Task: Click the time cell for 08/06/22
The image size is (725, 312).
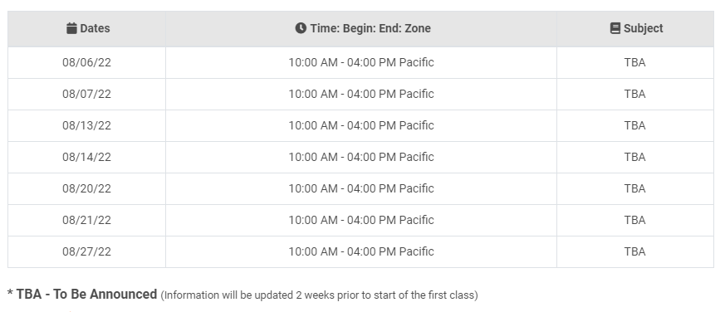Action: (x=361, y=62)
